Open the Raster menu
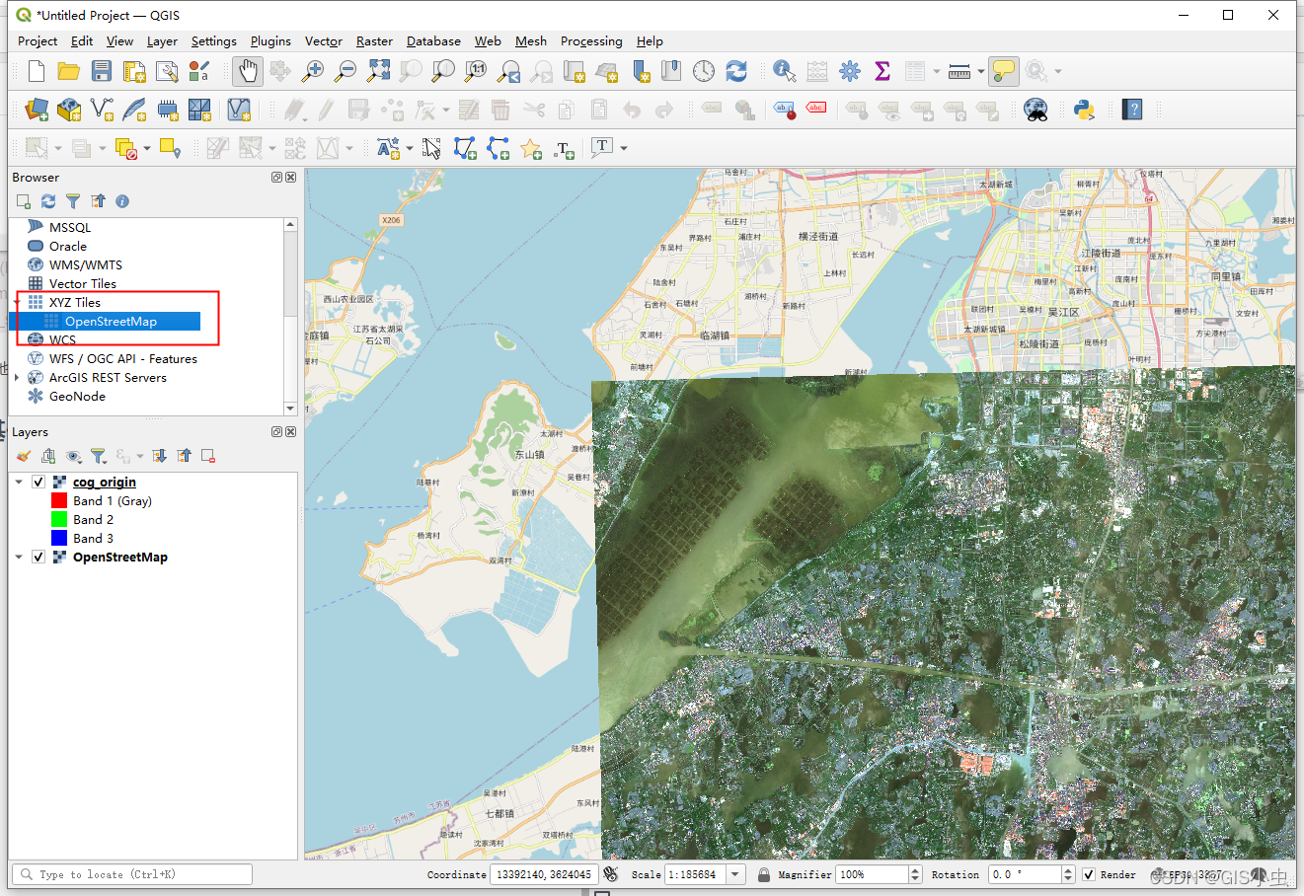The width and height of the screenshot is (1304, 896). pos(374,41)
